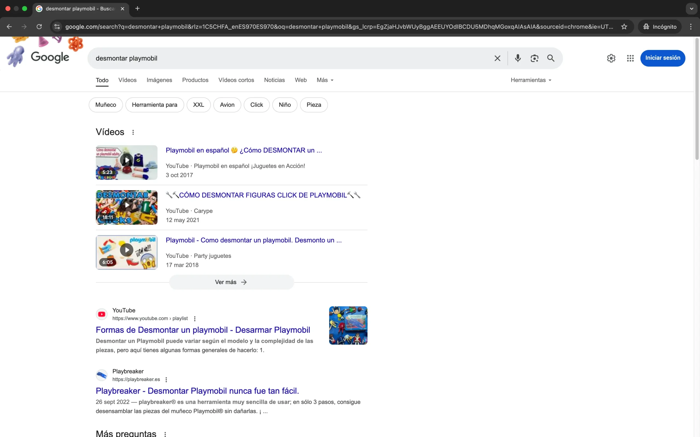Switch to the Noticias tab
The width and height of the screenshot is (700, 437).
[274, 80]
